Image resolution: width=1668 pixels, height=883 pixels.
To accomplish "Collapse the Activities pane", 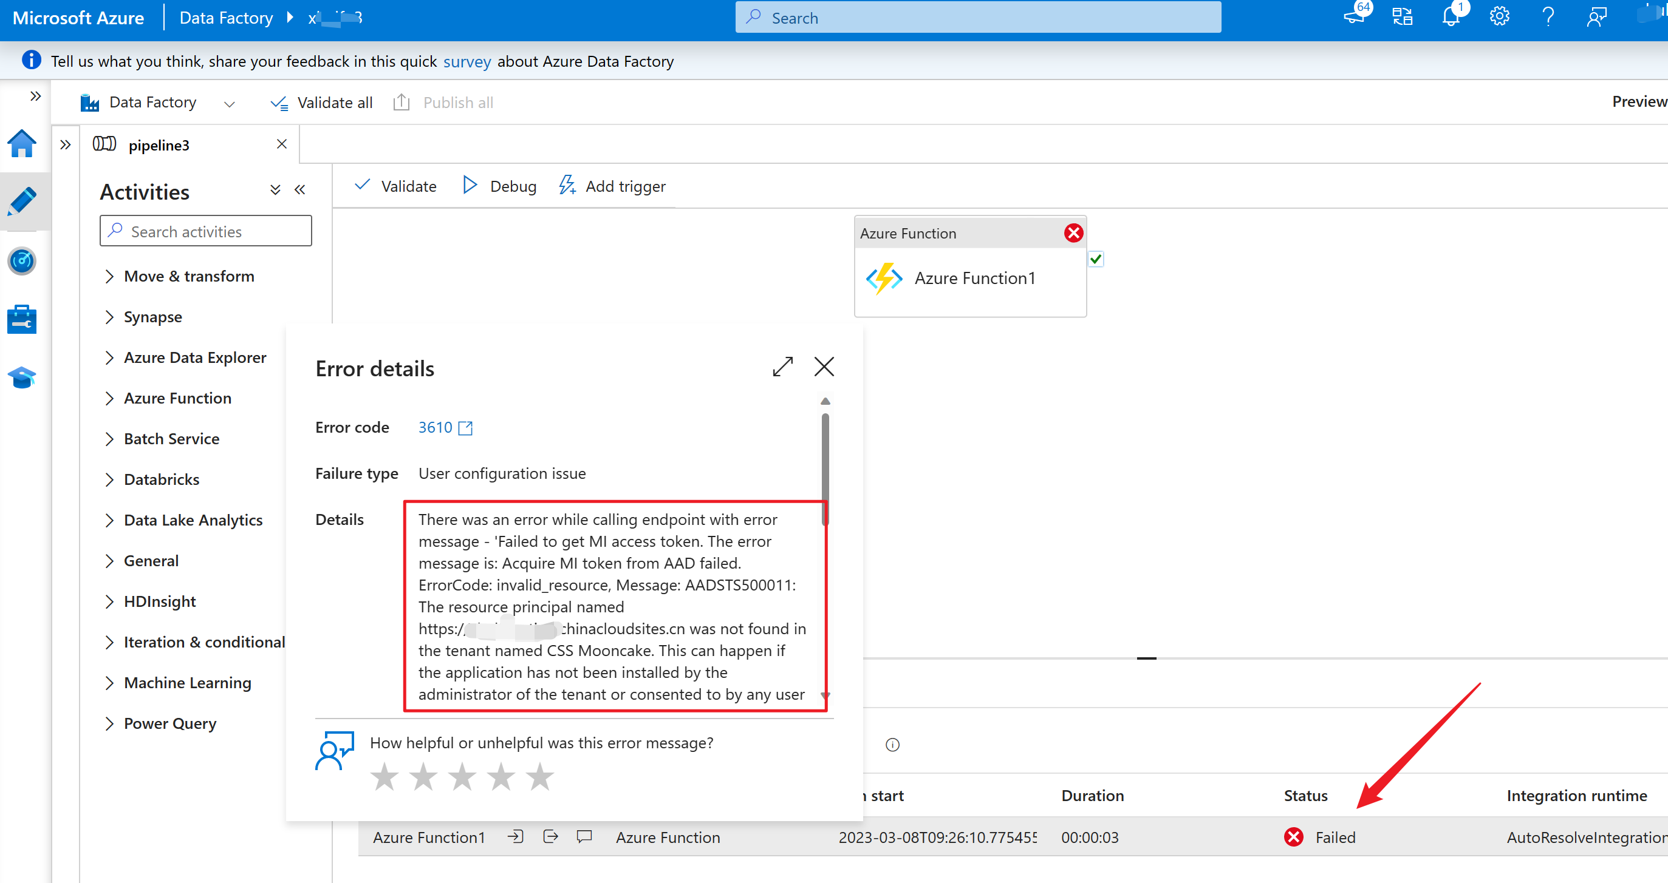I will (x=300, y=189).
